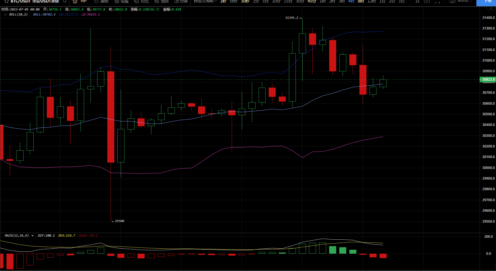The width and height of the screenshot is (496, 271).
Task: Click the 29500 low marker label
Action: point(120,221)
